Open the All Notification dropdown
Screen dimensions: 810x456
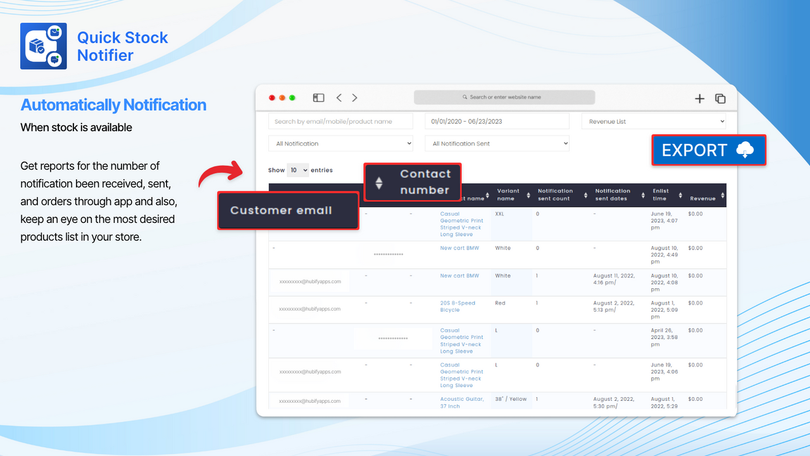pyautogui.click(x=340, y=143)
